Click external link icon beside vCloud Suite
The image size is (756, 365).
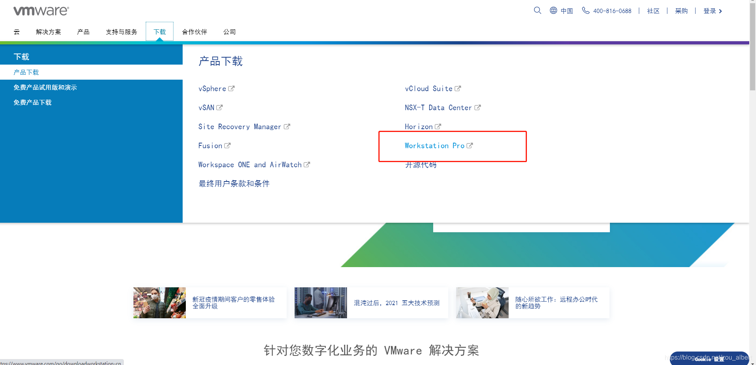click(x=458, y=88)
